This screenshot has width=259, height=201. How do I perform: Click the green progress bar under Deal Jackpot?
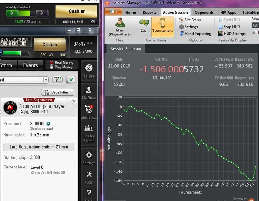pos(15,53)
